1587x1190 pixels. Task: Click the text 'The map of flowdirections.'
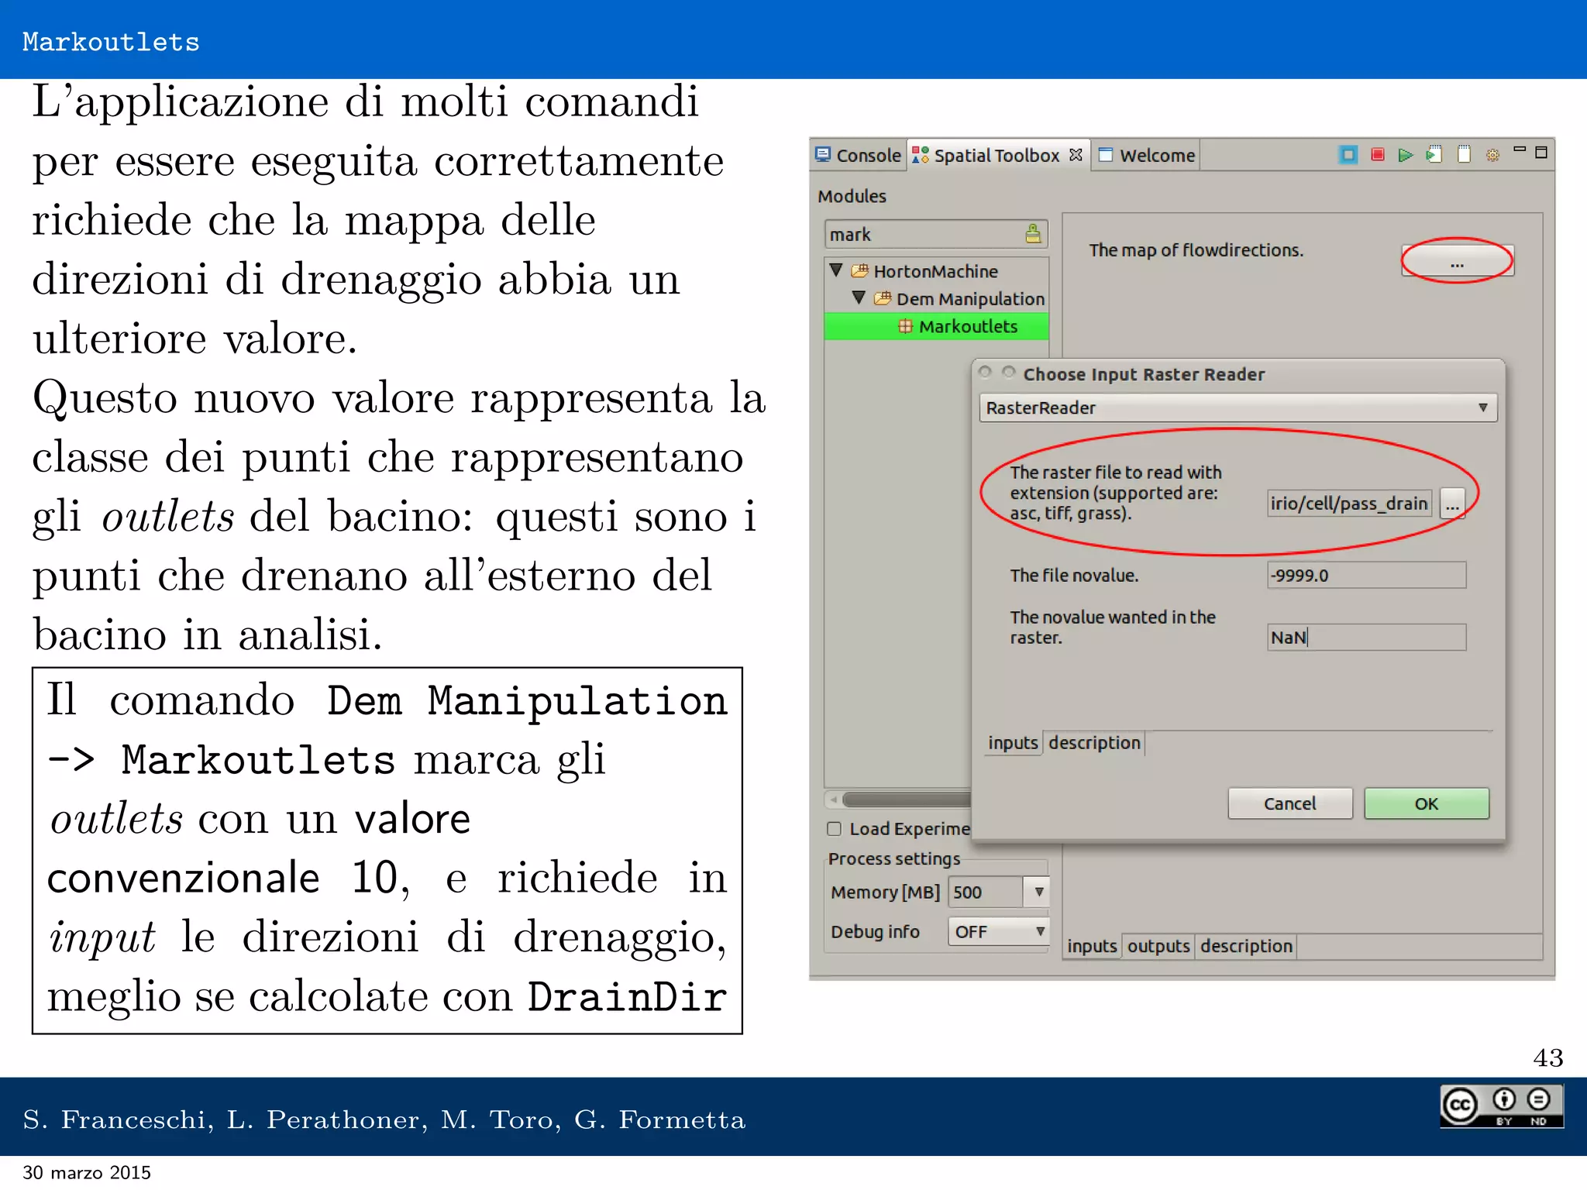[1196, 249]
